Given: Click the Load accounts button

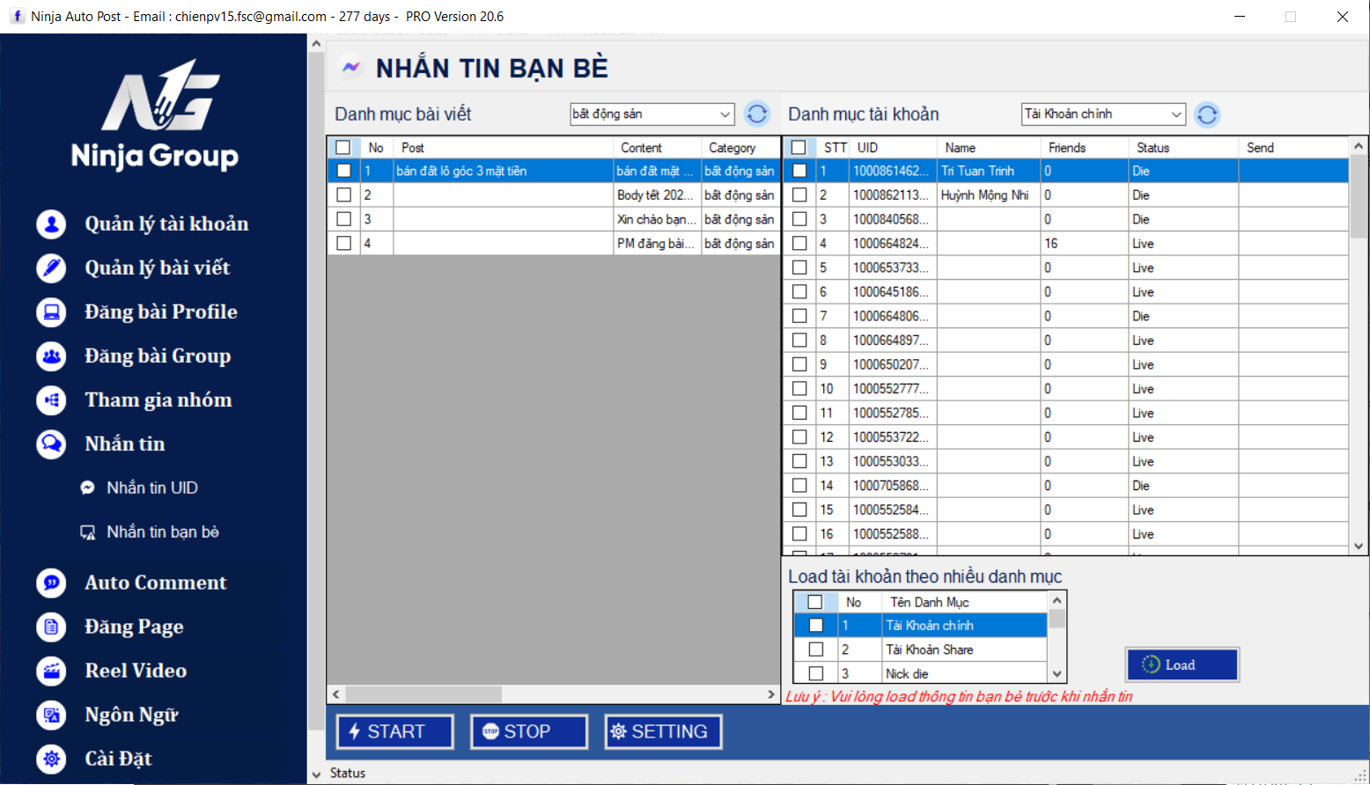Looking at the screenshot, I should (x=1182, y=664).
